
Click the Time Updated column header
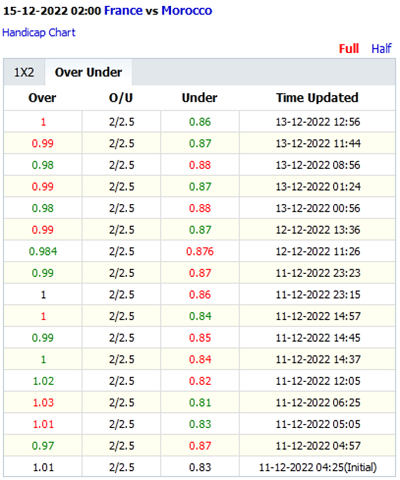pos(317,98)
